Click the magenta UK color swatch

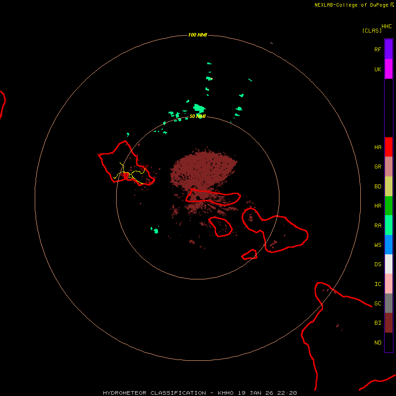(x=389, y=69)
